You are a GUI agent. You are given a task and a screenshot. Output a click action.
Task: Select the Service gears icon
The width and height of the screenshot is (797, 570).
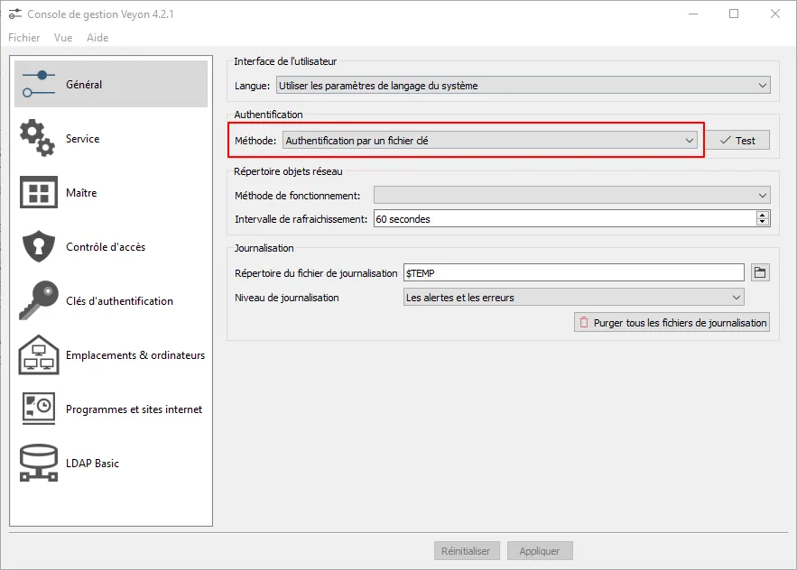(x=38, y=138)
